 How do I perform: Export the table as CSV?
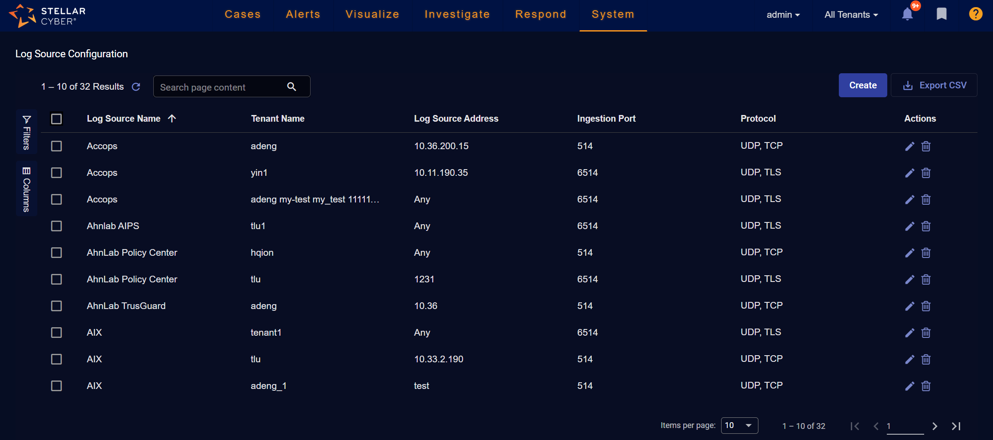point(934,85)
